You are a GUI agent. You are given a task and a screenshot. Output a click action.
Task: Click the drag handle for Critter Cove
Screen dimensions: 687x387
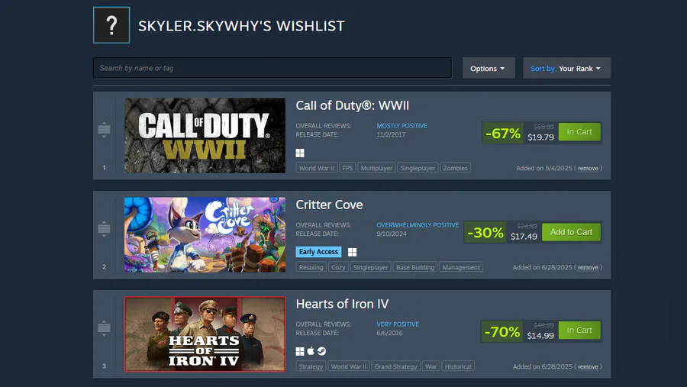pos(104,229)
